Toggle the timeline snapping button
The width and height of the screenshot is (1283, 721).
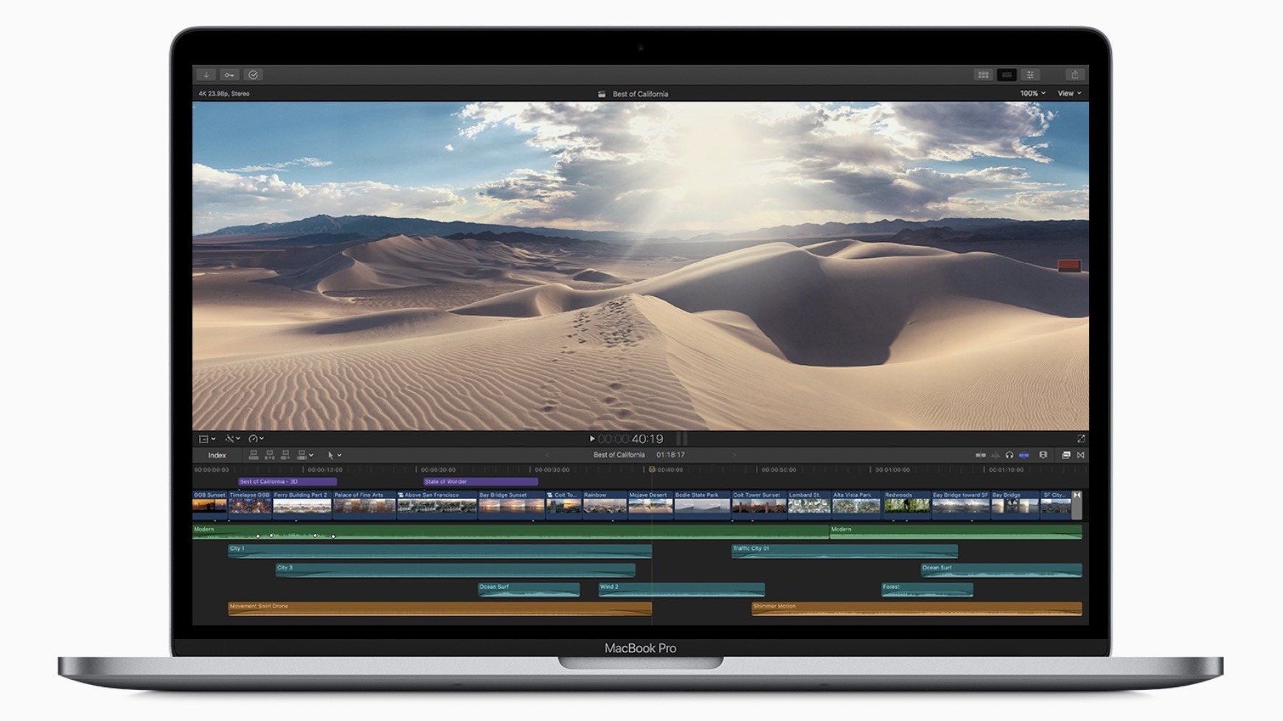1023,456
